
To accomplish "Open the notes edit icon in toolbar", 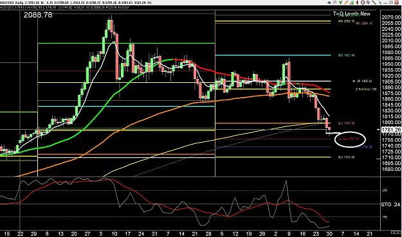I will click(369, 3).
